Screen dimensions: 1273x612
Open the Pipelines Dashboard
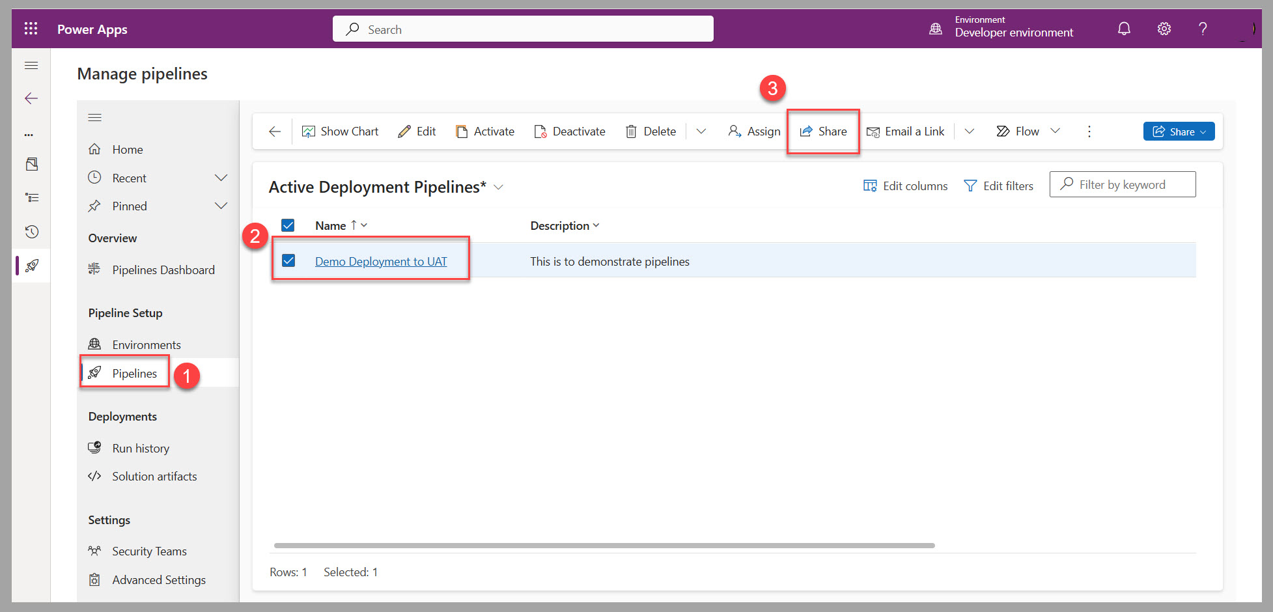tap(163, 269)
